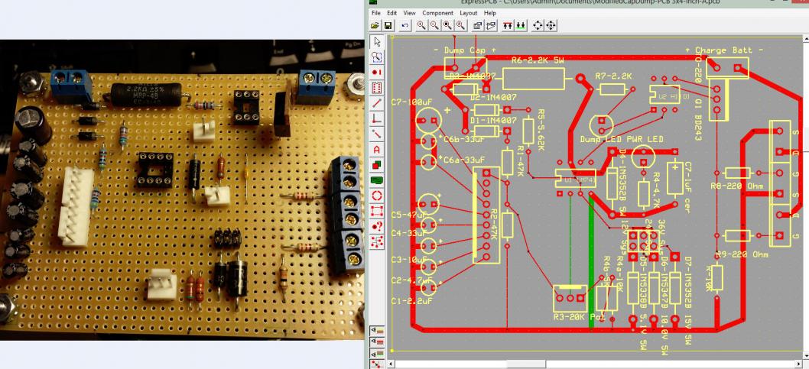This screenshot has height=369, width=809.
Task: Zoom in with the plus magnifier
Action: click(x=421, y=25)
